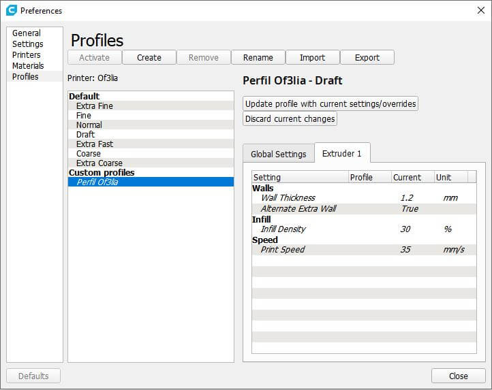Click the Close button at bottom right

click(458, 376)
